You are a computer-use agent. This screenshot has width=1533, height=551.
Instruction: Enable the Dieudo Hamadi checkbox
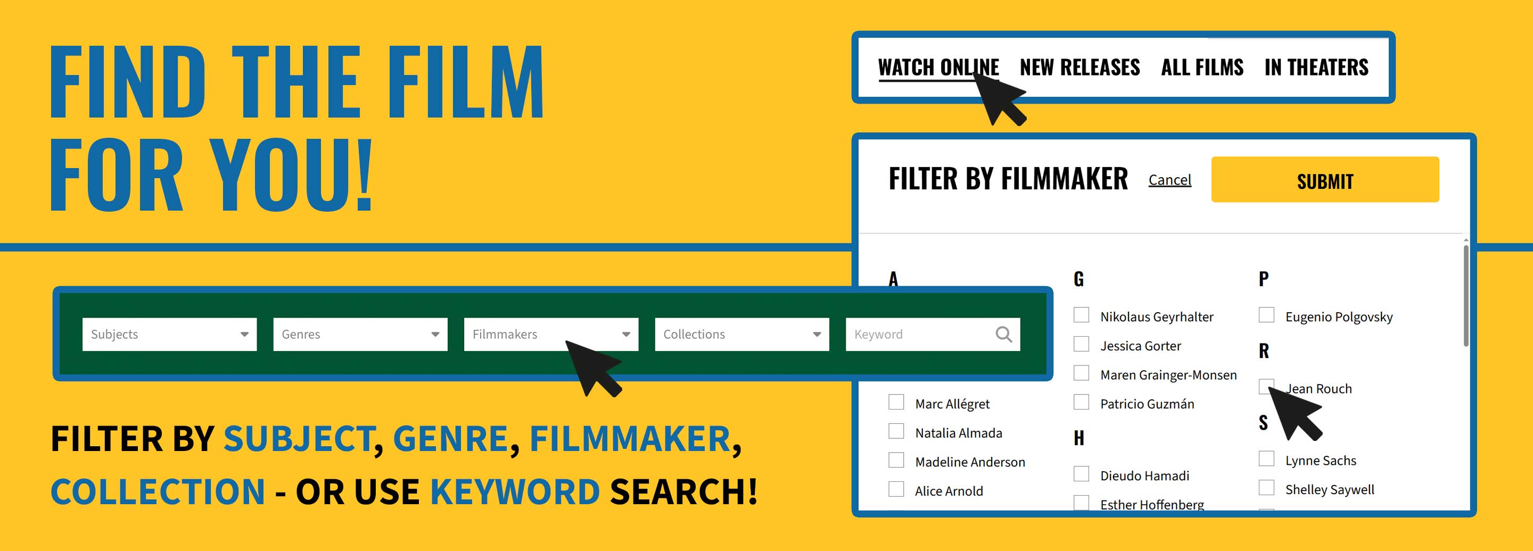tap(1081, 474)
